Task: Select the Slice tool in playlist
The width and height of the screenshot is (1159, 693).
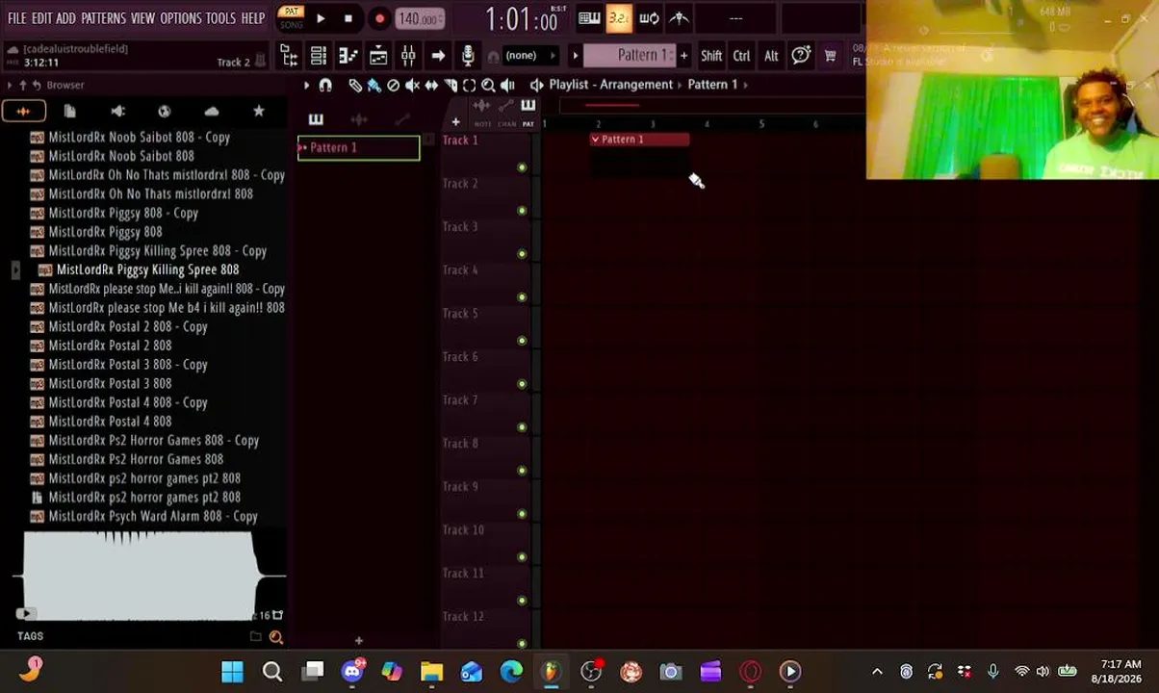Action: [451, 85]
